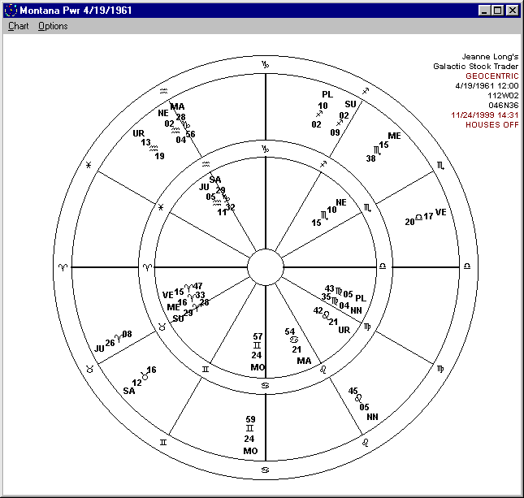
Task: Click outer JU label in Aries
Action: click(x=100, y=349)
